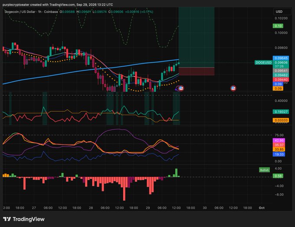This screenshot has width=295, height=227.
Task: Click the teal 0.09462 price label
Action: tap(281, 75)
